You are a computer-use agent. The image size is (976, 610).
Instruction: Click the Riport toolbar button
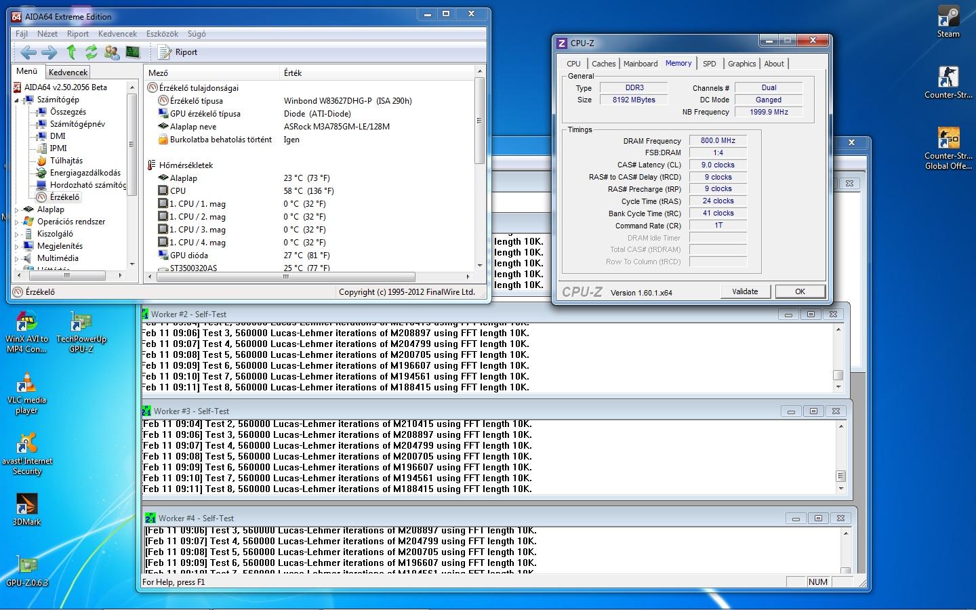pyautogui.click(x=178, y=52)
